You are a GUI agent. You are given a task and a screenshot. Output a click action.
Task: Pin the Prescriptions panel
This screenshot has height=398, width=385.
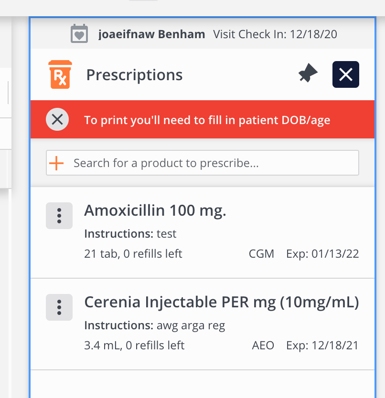pyautogui.click(x=308, y=74)
